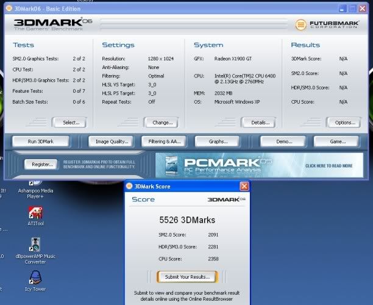This screenshot has width=373, height=305.
Task: Click the Tests section heading
Action: (24, 45)
